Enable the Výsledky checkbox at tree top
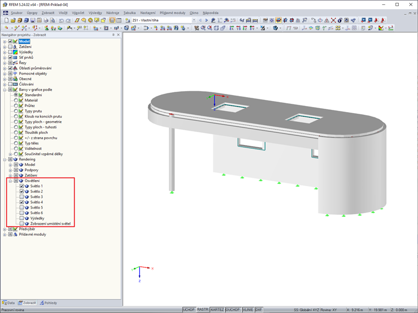 [10, 52]
